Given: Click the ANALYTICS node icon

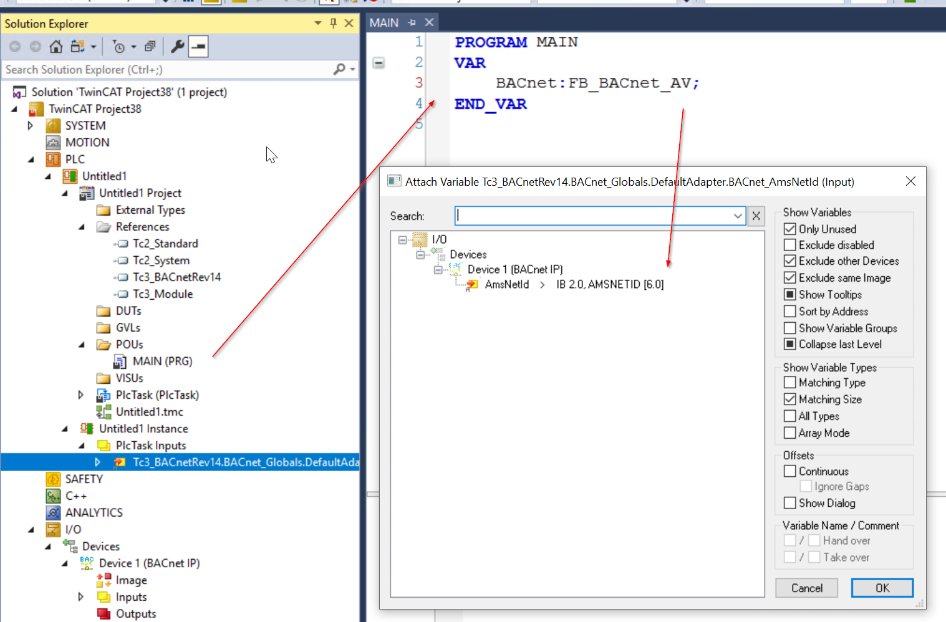Looking at the screenshot, I should [53, 512].
